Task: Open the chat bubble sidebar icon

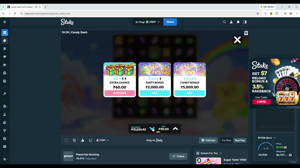Action: [5, 147]
